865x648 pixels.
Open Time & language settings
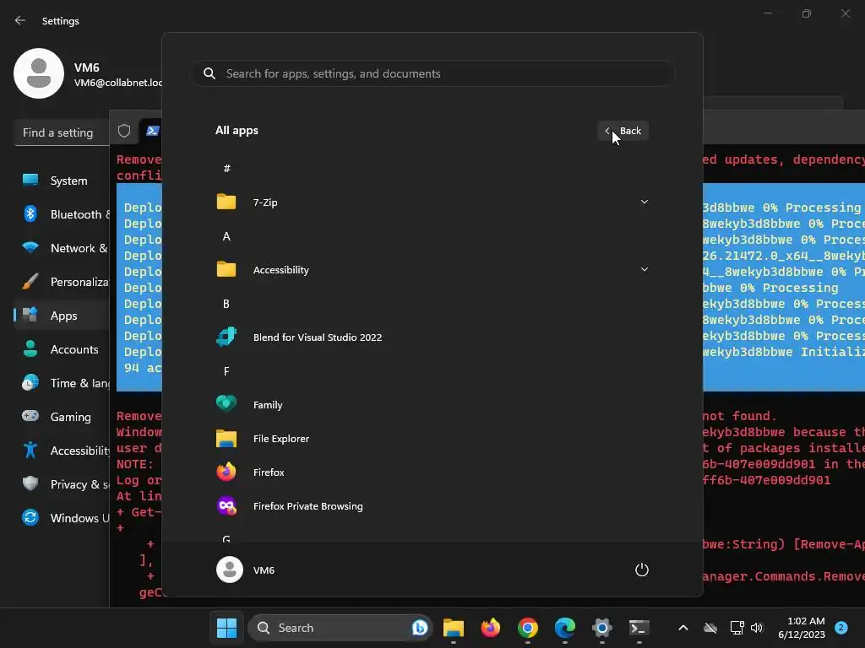coord(62,383)
